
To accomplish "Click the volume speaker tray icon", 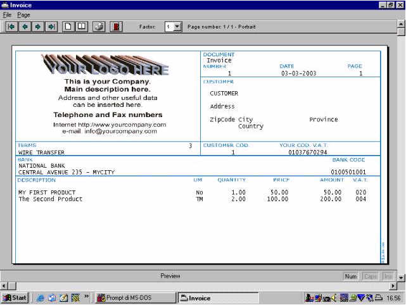I will tap(334, 298).
